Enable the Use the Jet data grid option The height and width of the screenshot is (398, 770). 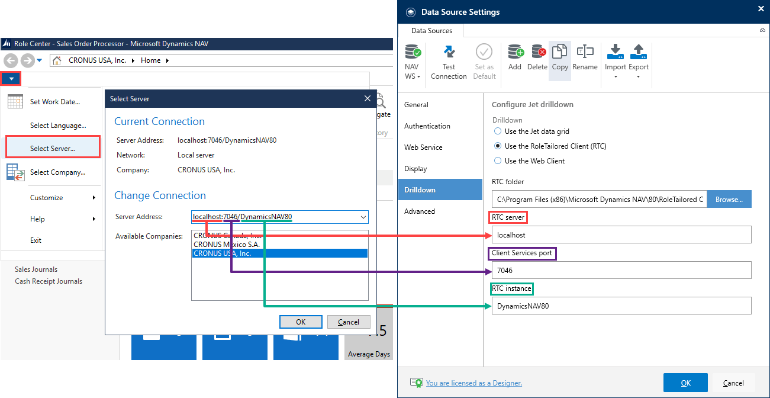[x=497, y=131]
